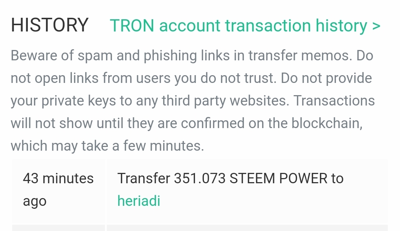Click the 43 minutes ago timestamp
This screenshot has height=231, width=400.
pos(58,190)
